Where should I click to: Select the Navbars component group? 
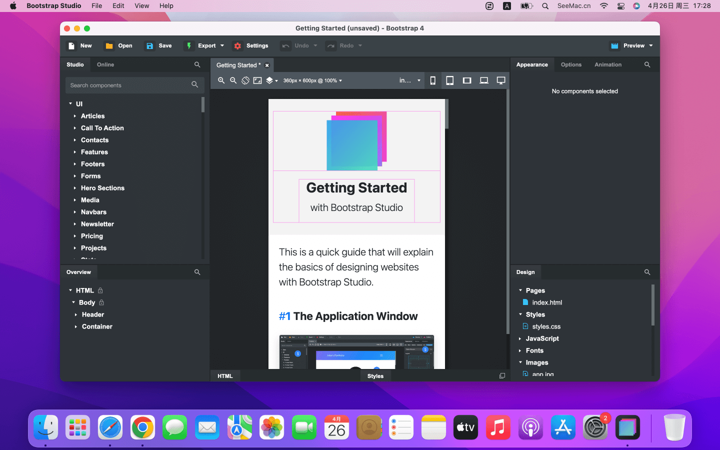pyautogui.click(x=93, y=212)
